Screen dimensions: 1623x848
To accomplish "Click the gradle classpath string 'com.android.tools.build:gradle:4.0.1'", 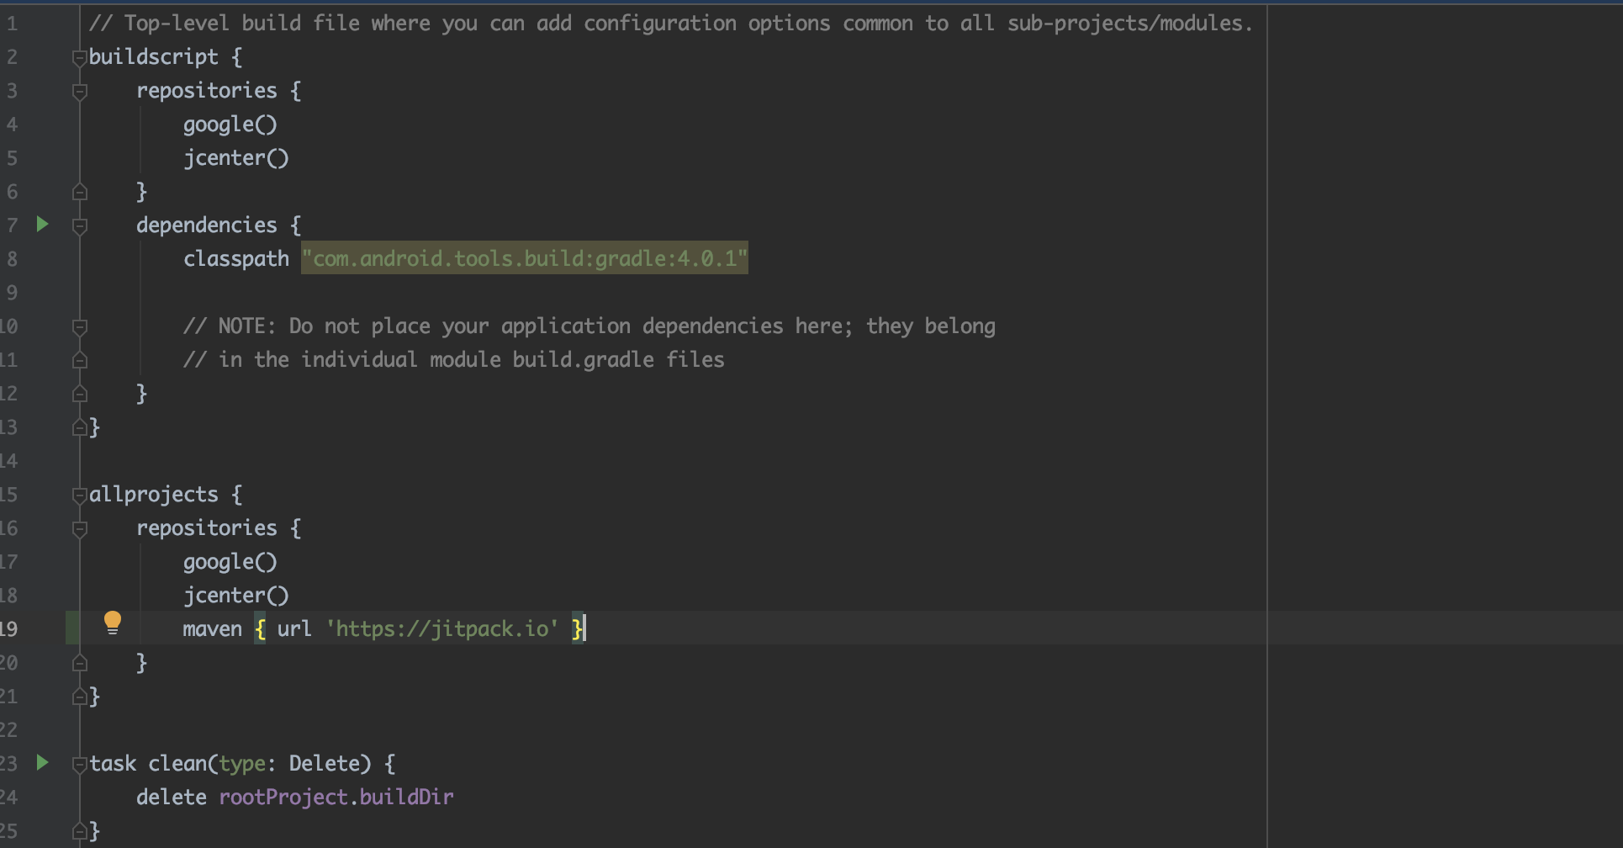I will (x=525, y=258).
